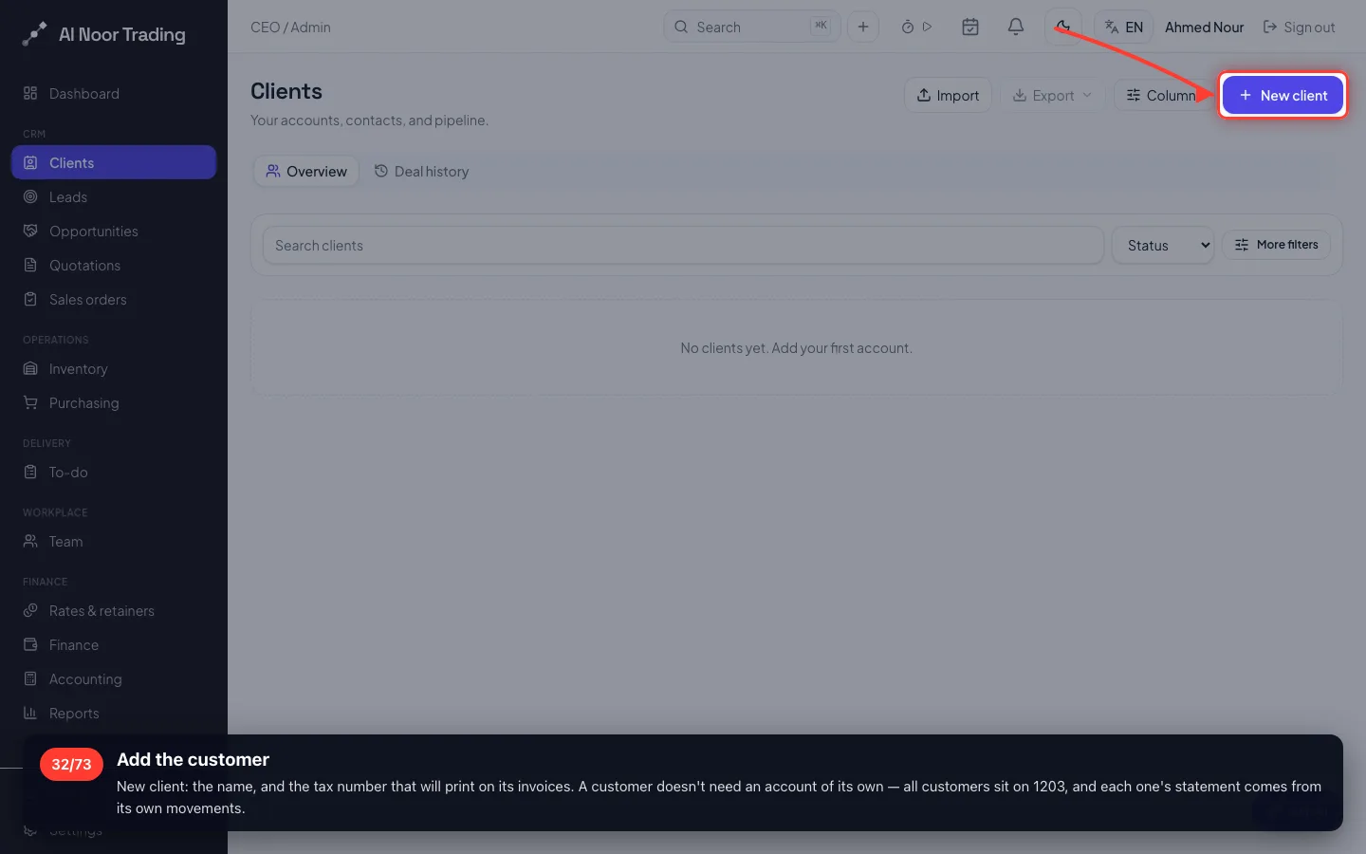This screenshot has width=1366, height=854.
Task: Click the Ahmed Nour user name
Action: pos(1204,27)
